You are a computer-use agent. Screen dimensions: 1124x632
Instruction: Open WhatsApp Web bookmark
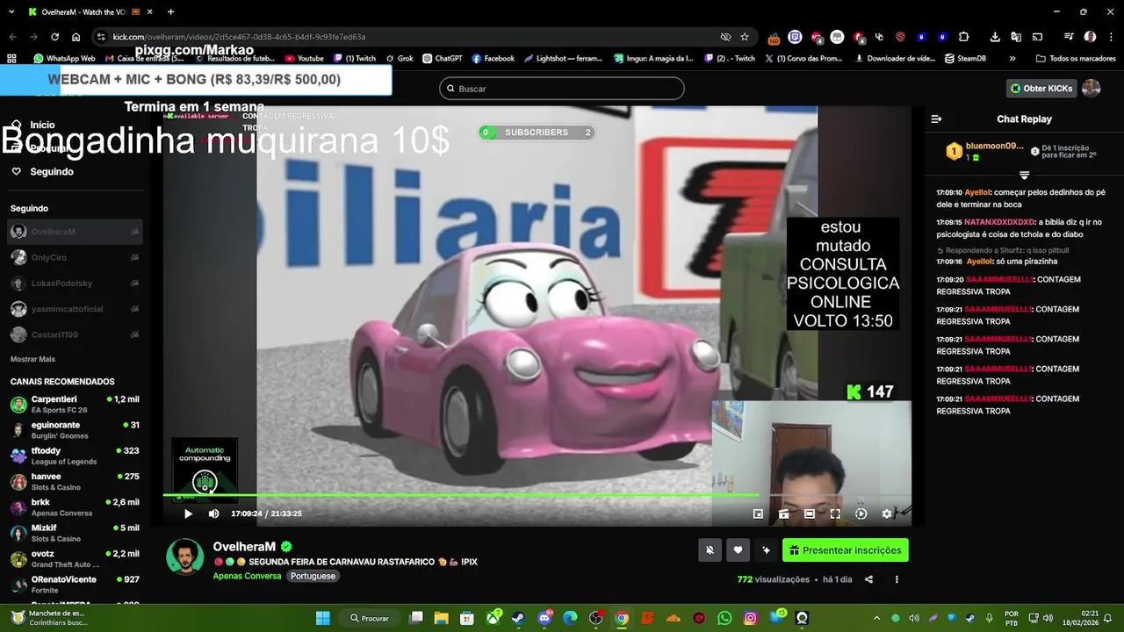[64, 59]
